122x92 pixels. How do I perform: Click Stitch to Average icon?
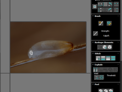click(x=103, y=58)
